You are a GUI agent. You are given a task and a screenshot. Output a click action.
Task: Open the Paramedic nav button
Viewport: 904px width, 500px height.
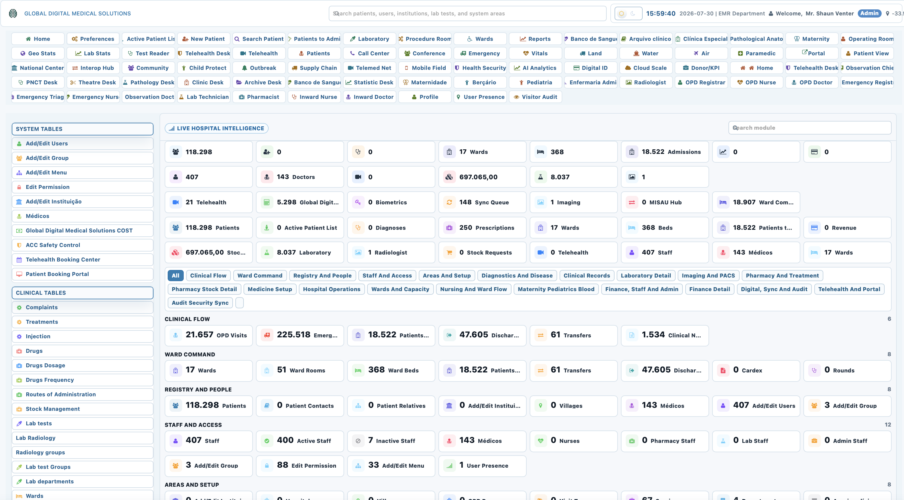pyautogui.click(x=756, y=54)
